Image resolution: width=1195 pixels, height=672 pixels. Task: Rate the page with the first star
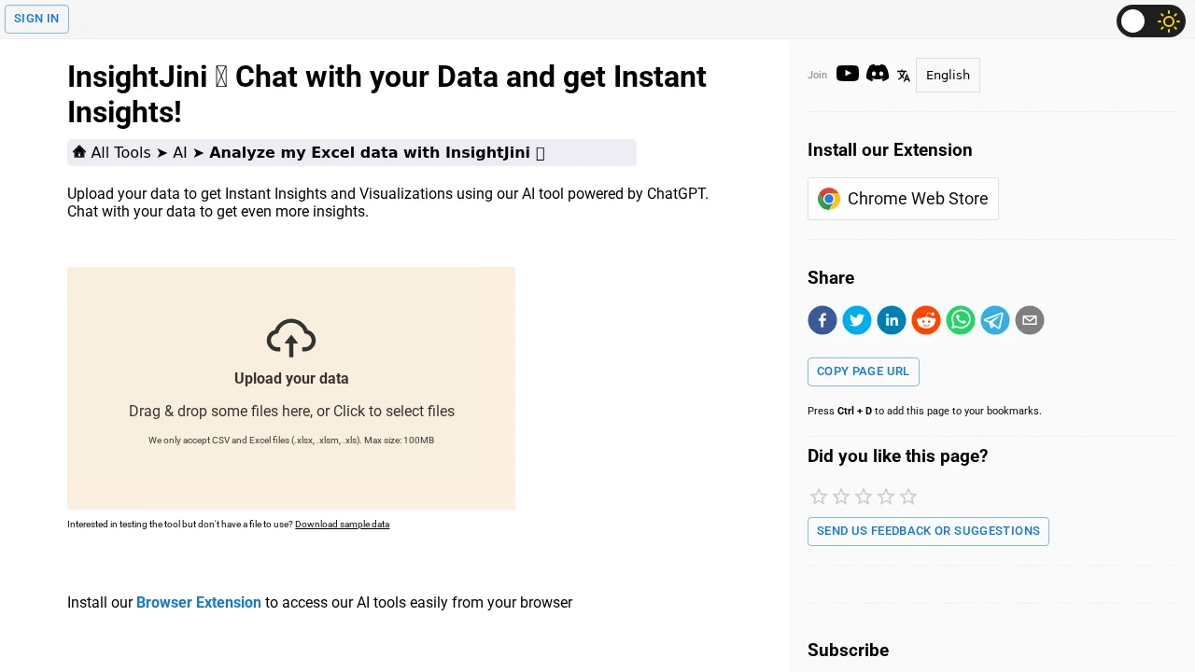(819, 497)
